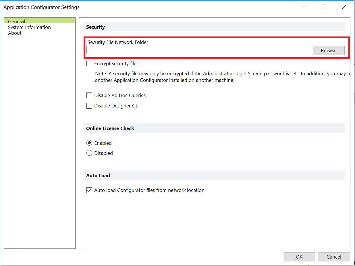Uncheck Auto load Configurator files from network location
355x266 pixels.
[89, 190]
